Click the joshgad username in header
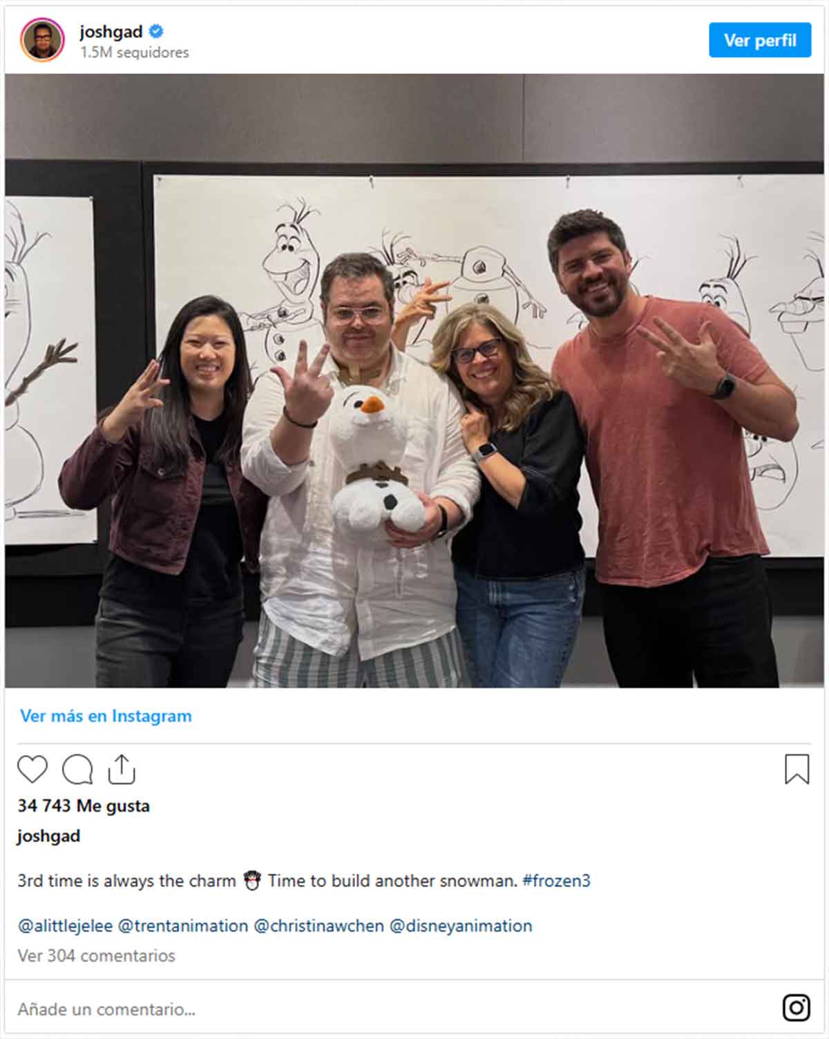Viewport: 829px width, 1039px height. pos(111,32)
